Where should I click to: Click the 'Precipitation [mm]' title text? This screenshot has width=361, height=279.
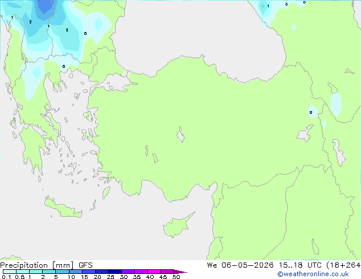click(37, 265)
